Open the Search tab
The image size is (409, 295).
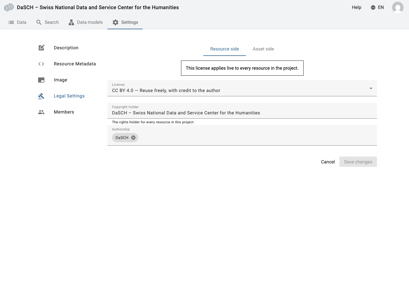click(47, 22)
